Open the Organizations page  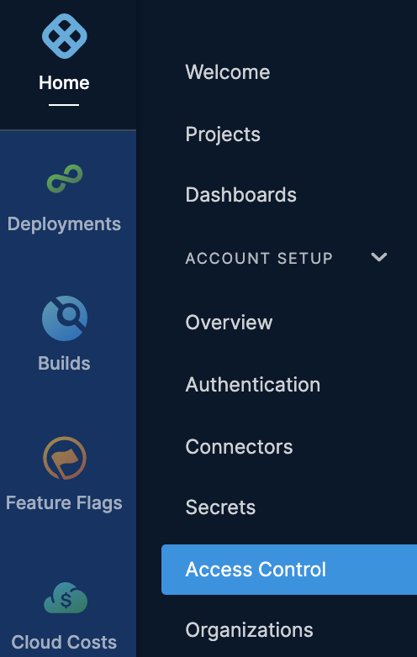(x=250, y=630)
